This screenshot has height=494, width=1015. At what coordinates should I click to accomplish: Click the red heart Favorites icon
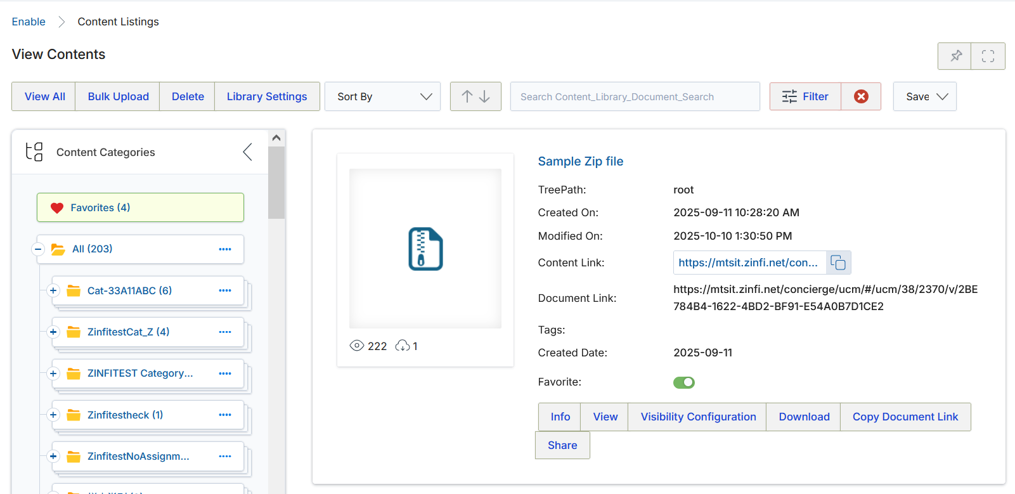click(57, 208)
